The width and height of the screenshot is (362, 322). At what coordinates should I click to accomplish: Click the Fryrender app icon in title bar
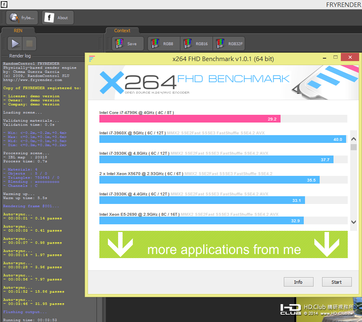point(4,4)
